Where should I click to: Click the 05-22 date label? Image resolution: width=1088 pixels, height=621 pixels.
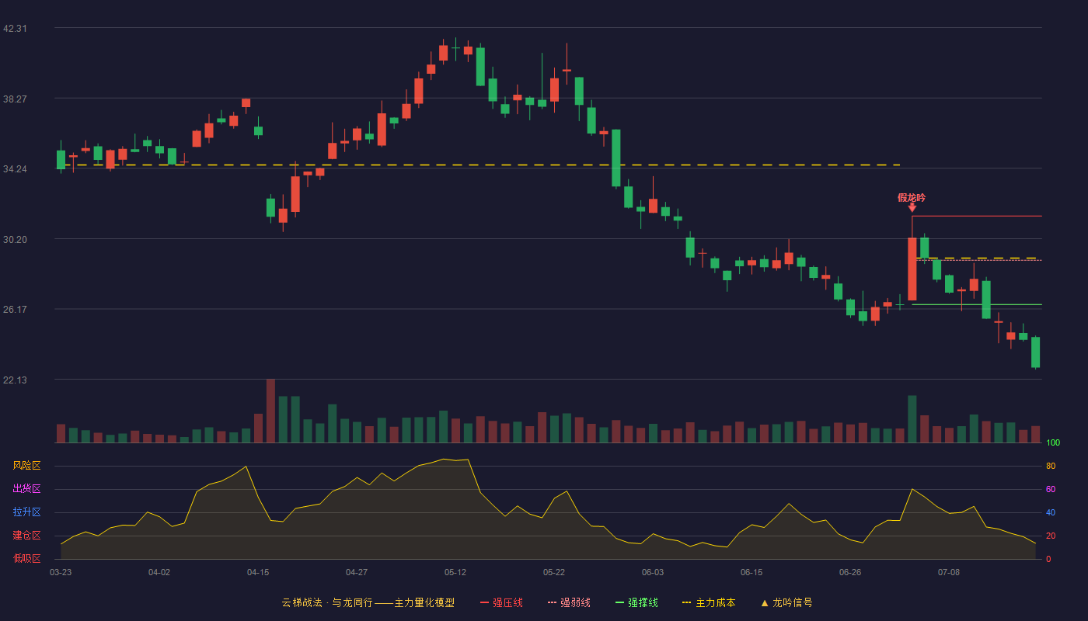coord(554,572)
